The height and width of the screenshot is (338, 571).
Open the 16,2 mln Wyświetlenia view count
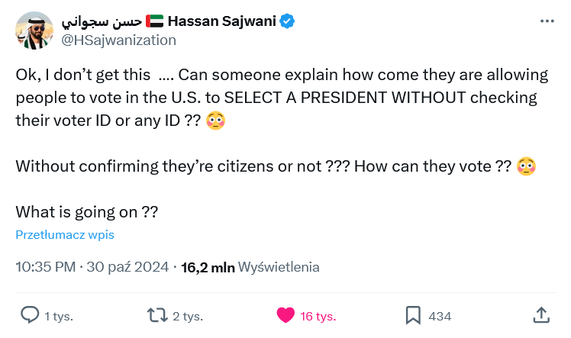point(250,267)
